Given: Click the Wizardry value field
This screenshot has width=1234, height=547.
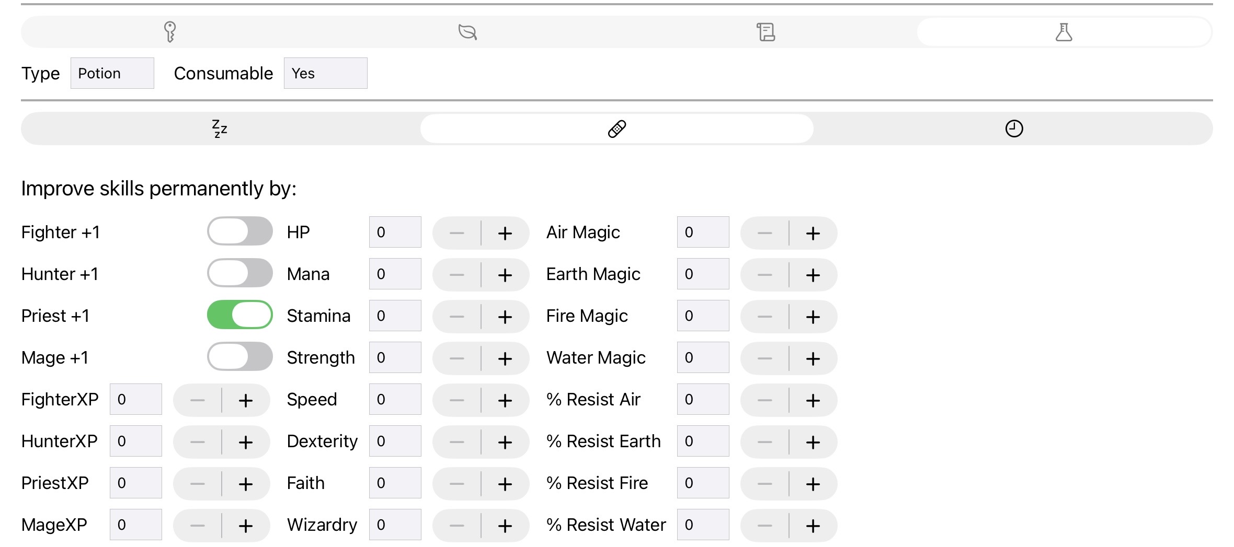Looking at the screenshot, I should coord(394,525).
